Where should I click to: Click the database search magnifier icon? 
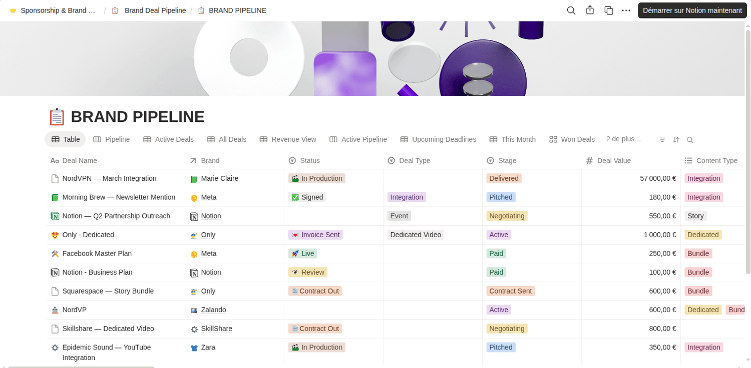690,140
